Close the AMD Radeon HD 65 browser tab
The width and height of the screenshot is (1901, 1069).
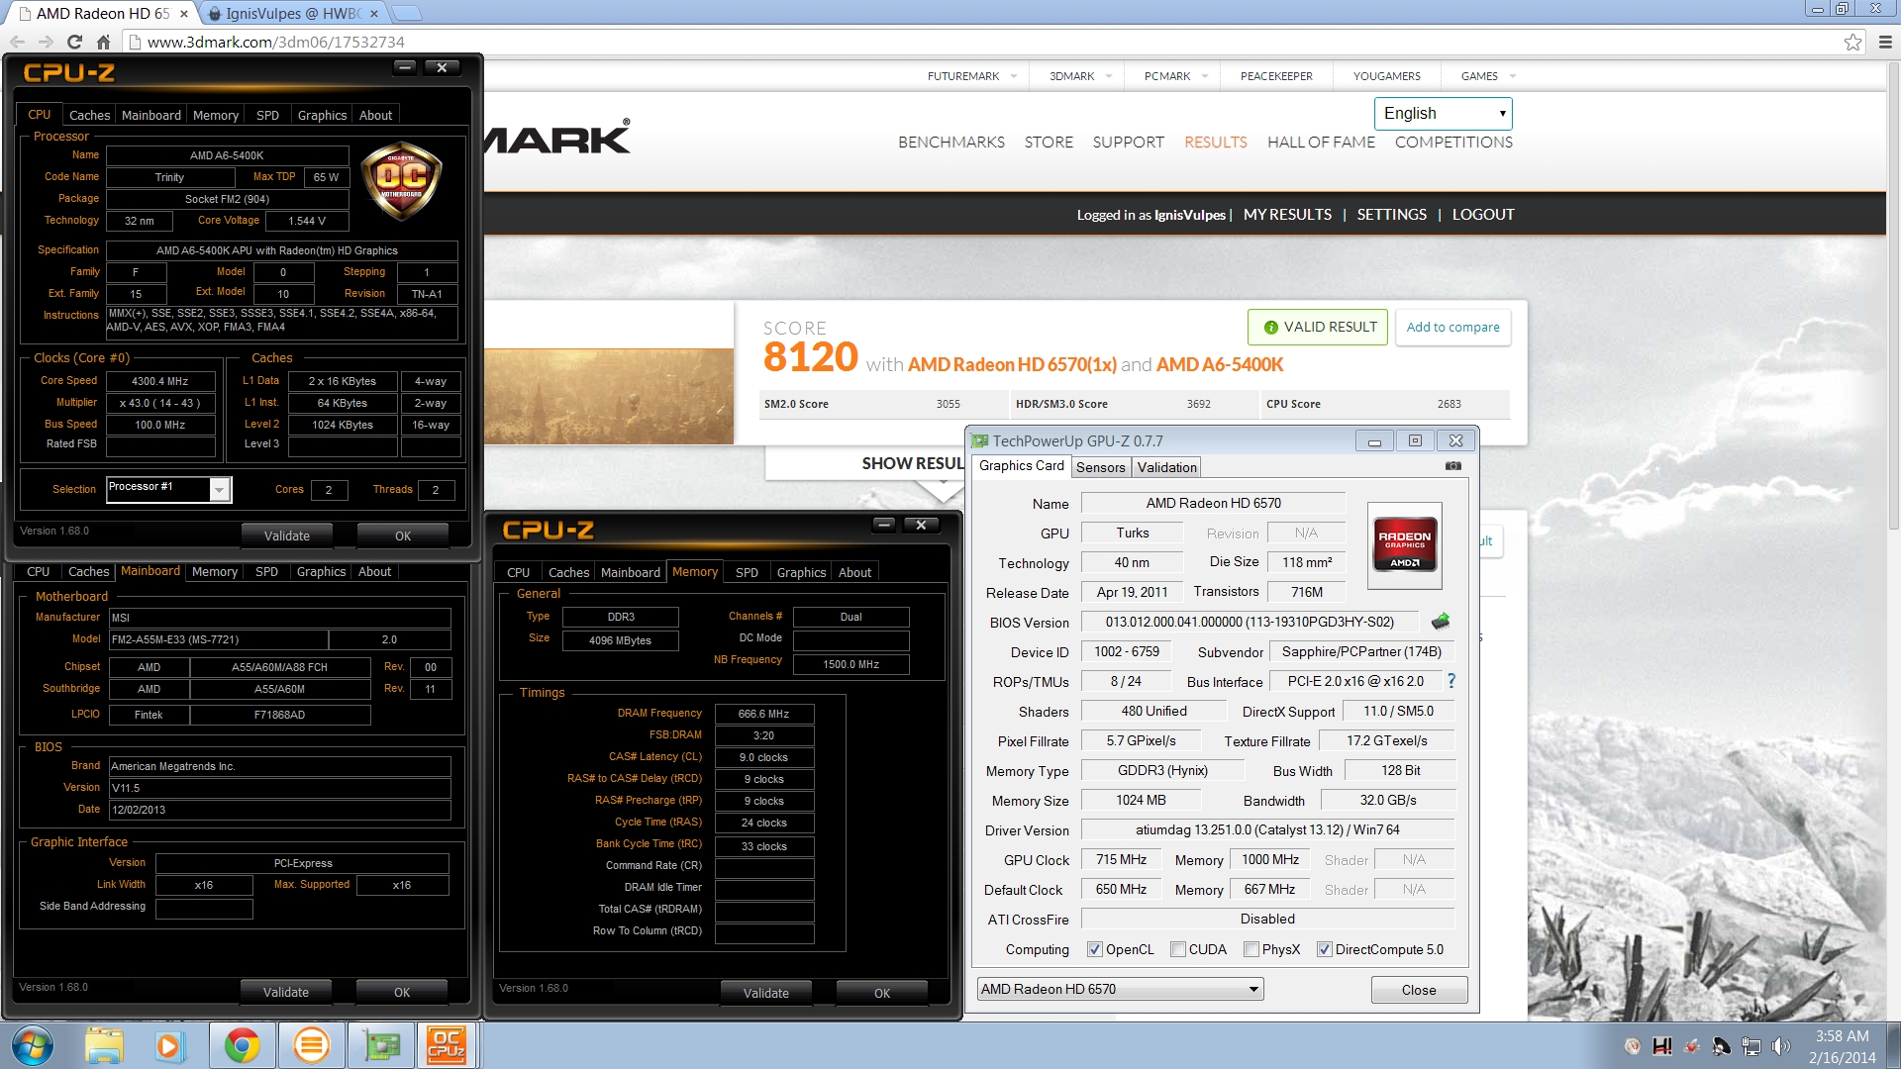(x=184, y=14)
